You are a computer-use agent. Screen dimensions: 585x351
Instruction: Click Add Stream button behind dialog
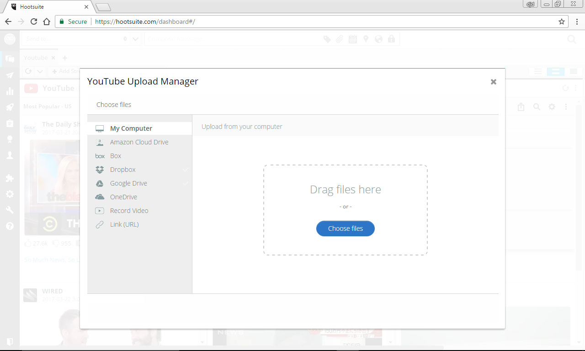[x=65, y=71]
